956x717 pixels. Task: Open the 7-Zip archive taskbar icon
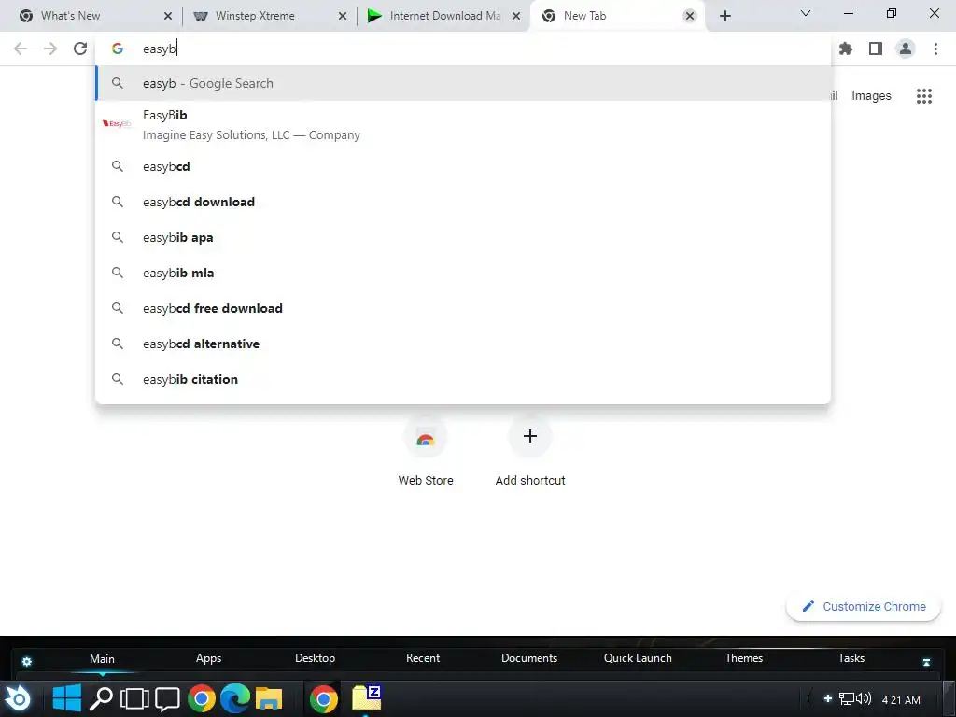[366, 698]
